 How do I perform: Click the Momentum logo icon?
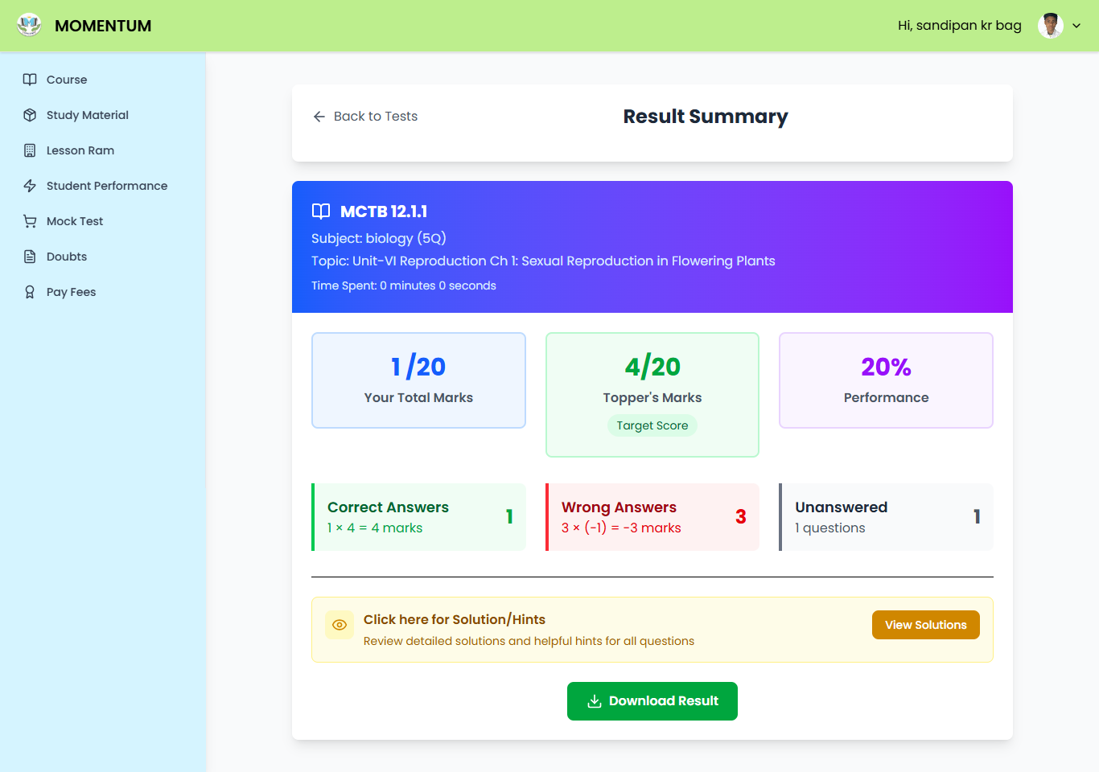coord(29,26)
